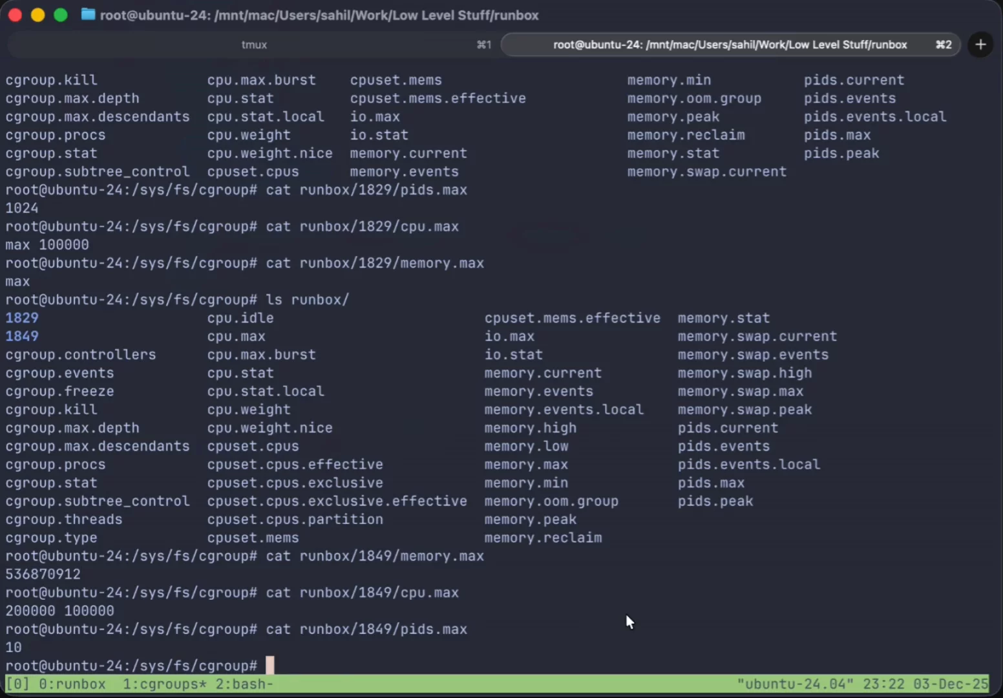
Task: Click cpu.idle in the listing
Action: click(240, 318)
